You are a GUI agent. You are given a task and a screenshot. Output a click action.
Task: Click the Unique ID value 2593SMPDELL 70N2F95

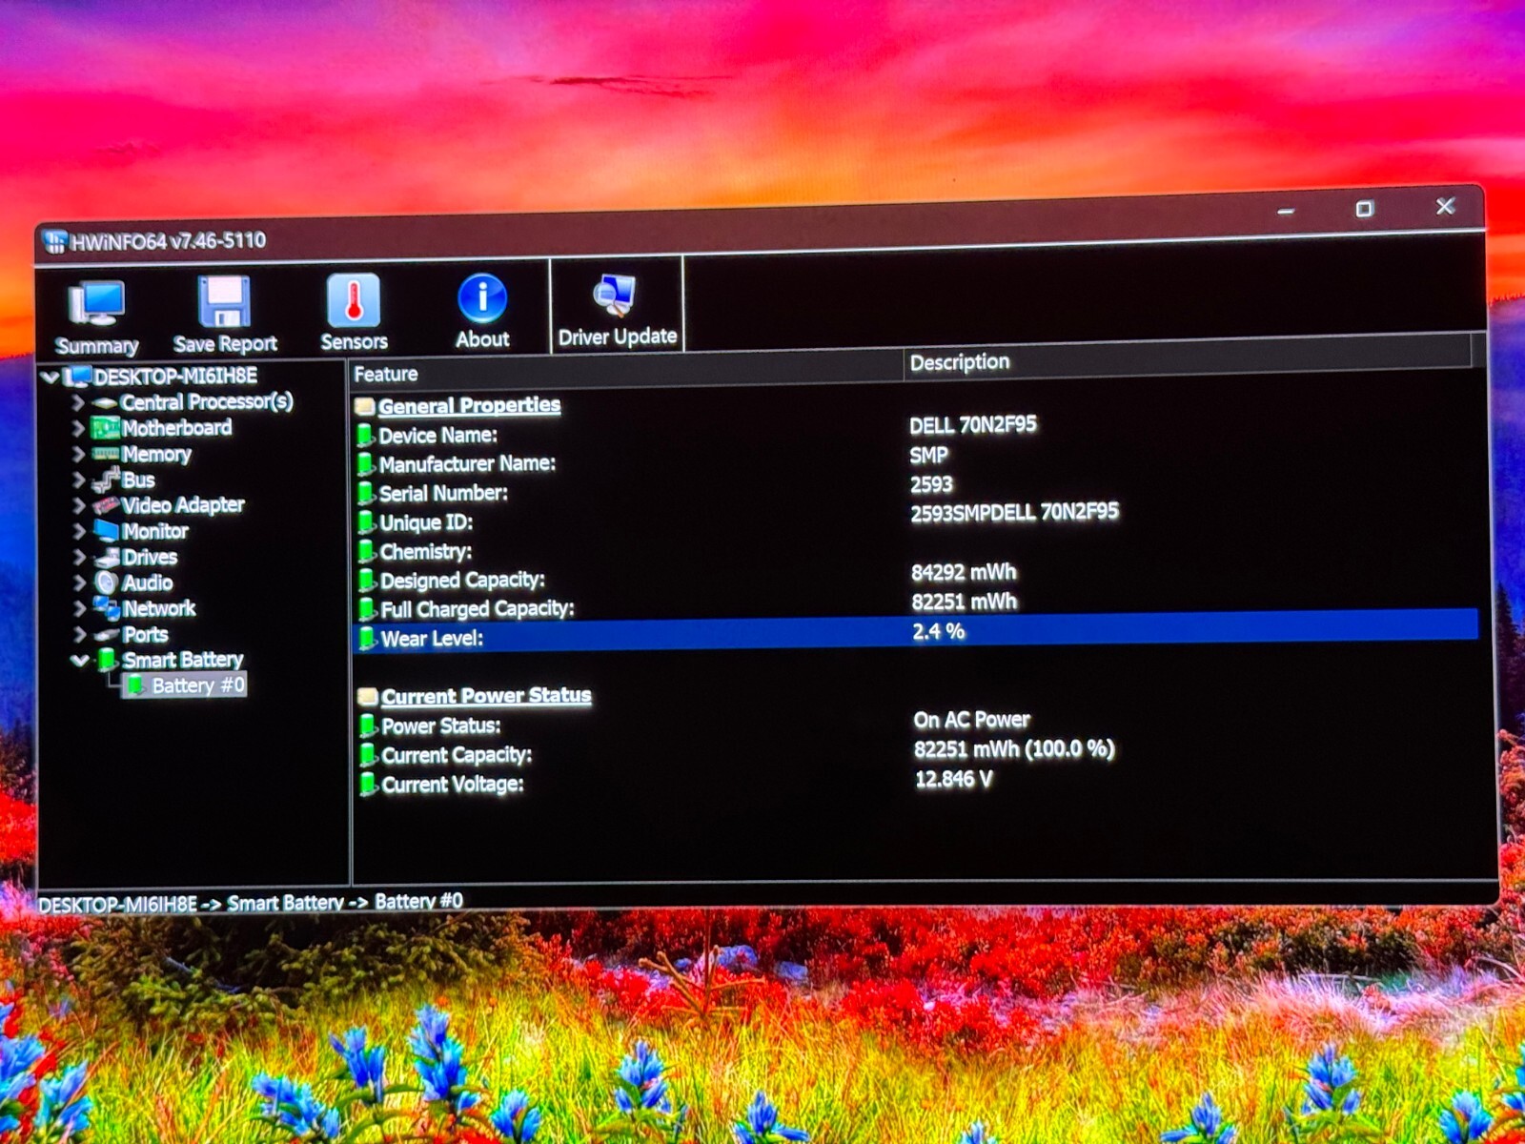[x=1014, y=513]
